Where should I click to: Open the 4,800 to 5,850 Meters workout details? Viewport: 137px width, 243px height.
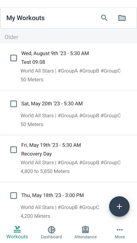coord(45,171)
